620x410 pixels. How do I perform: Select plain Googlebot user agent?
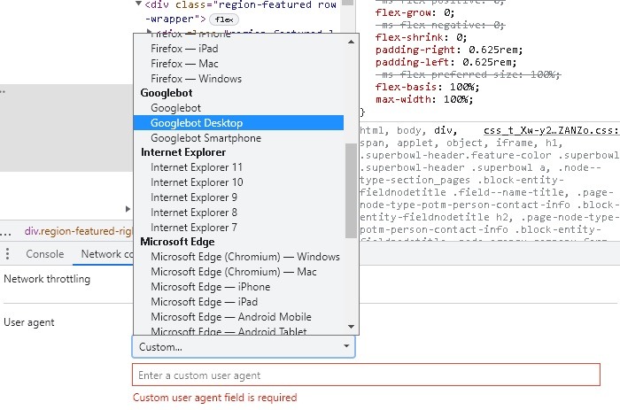click(x=175, y=108)
